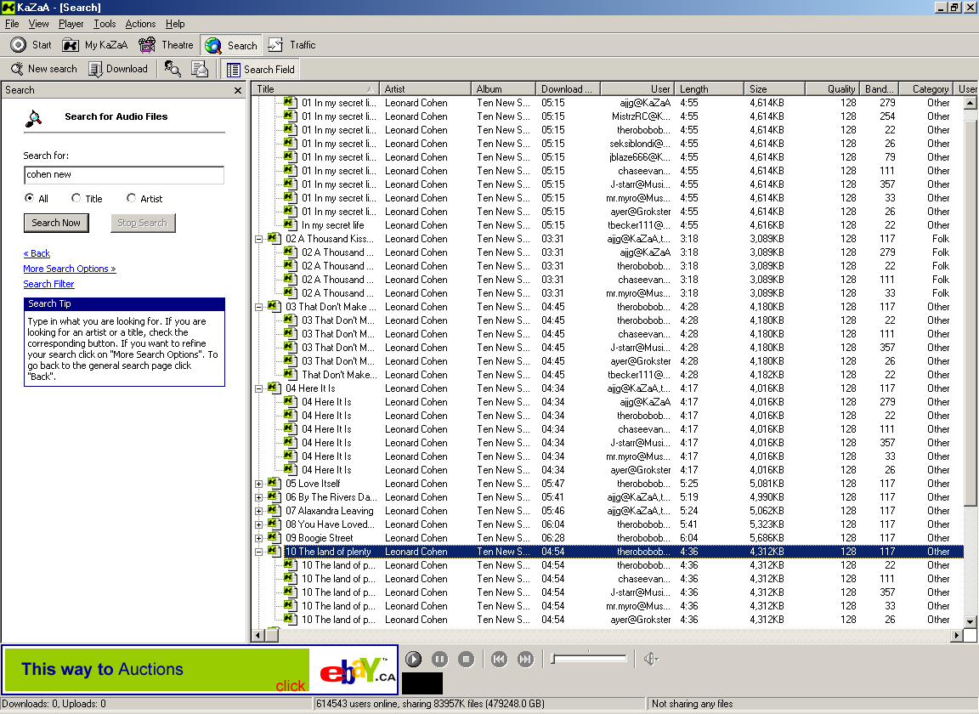Click the player volume slider
Viewport: 979px width, 714px height.
tap(589, 659)
